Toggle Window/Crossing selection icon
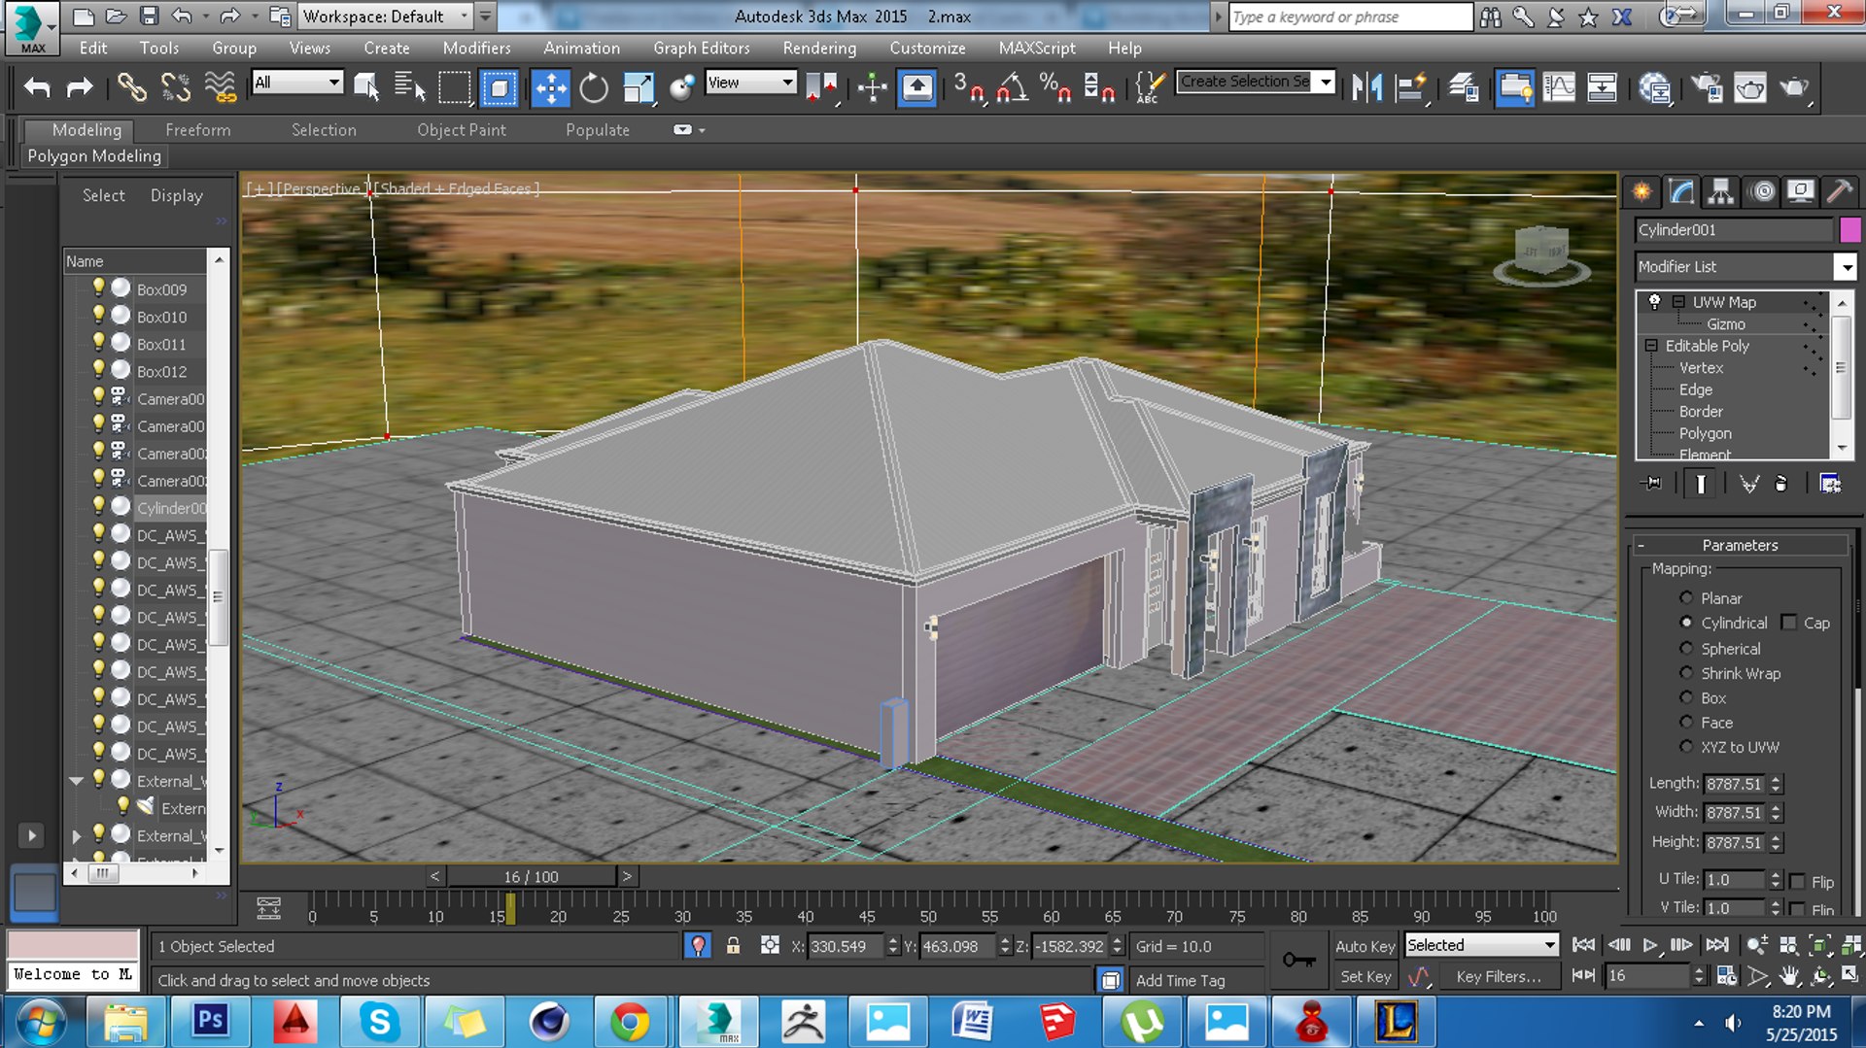Viewport: 1866px width, 1048px height. pos(499,88)
